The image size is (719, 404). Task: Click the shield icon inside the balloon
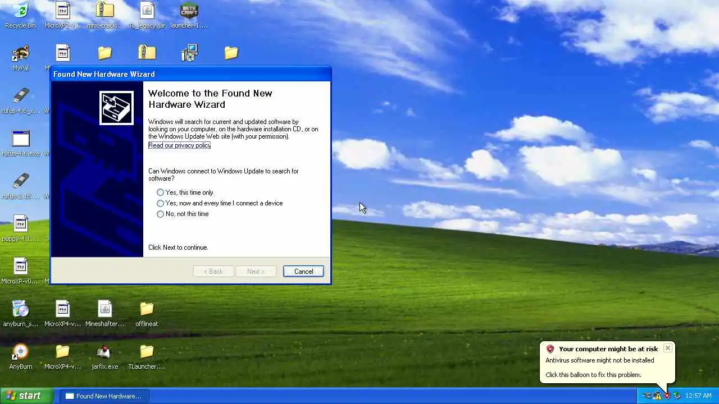[x=550, y=349]
